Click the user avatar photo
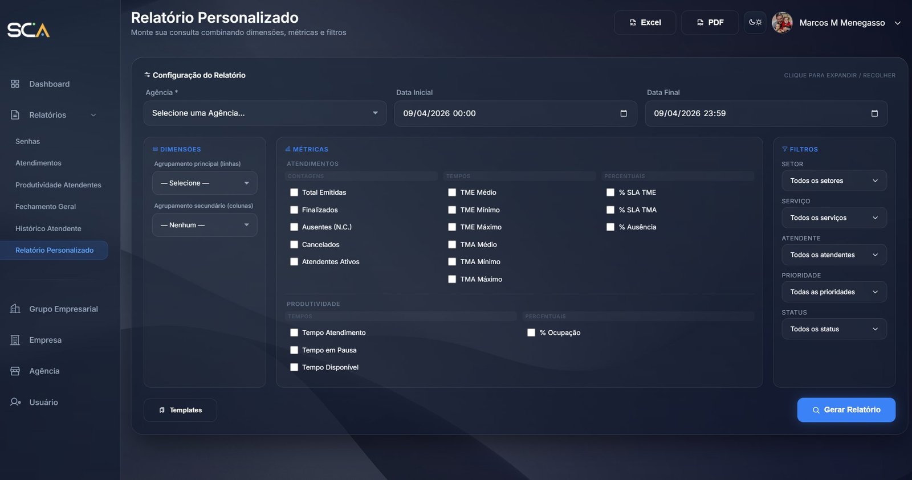Screen dimensions: 912x480 782,23
